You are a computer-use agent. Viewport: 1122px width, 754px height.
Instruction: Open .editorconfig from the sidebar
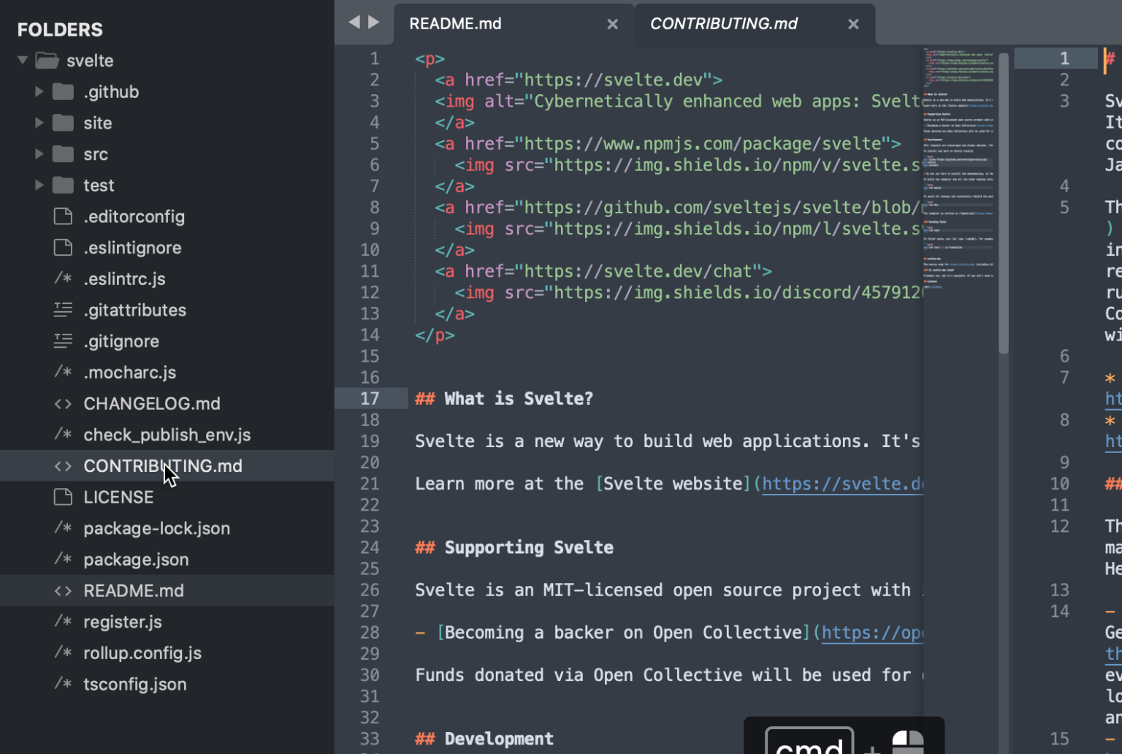134,216
